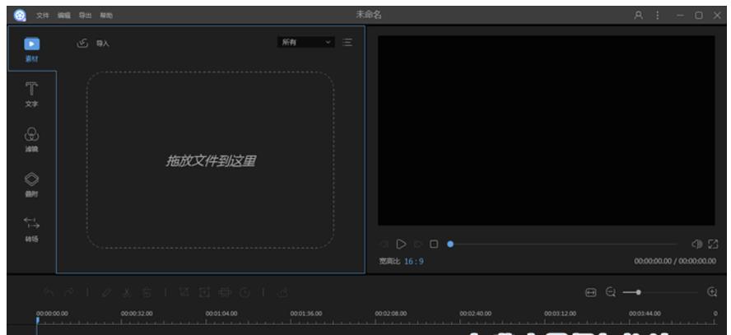Open the 文件 menu
The width and height of the screenshot is (731, 335).
(x=43, y=16)
